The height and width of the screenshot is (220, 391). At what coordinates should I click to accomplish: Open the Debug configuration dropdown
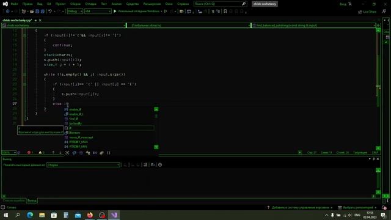[x=75, y=11]
